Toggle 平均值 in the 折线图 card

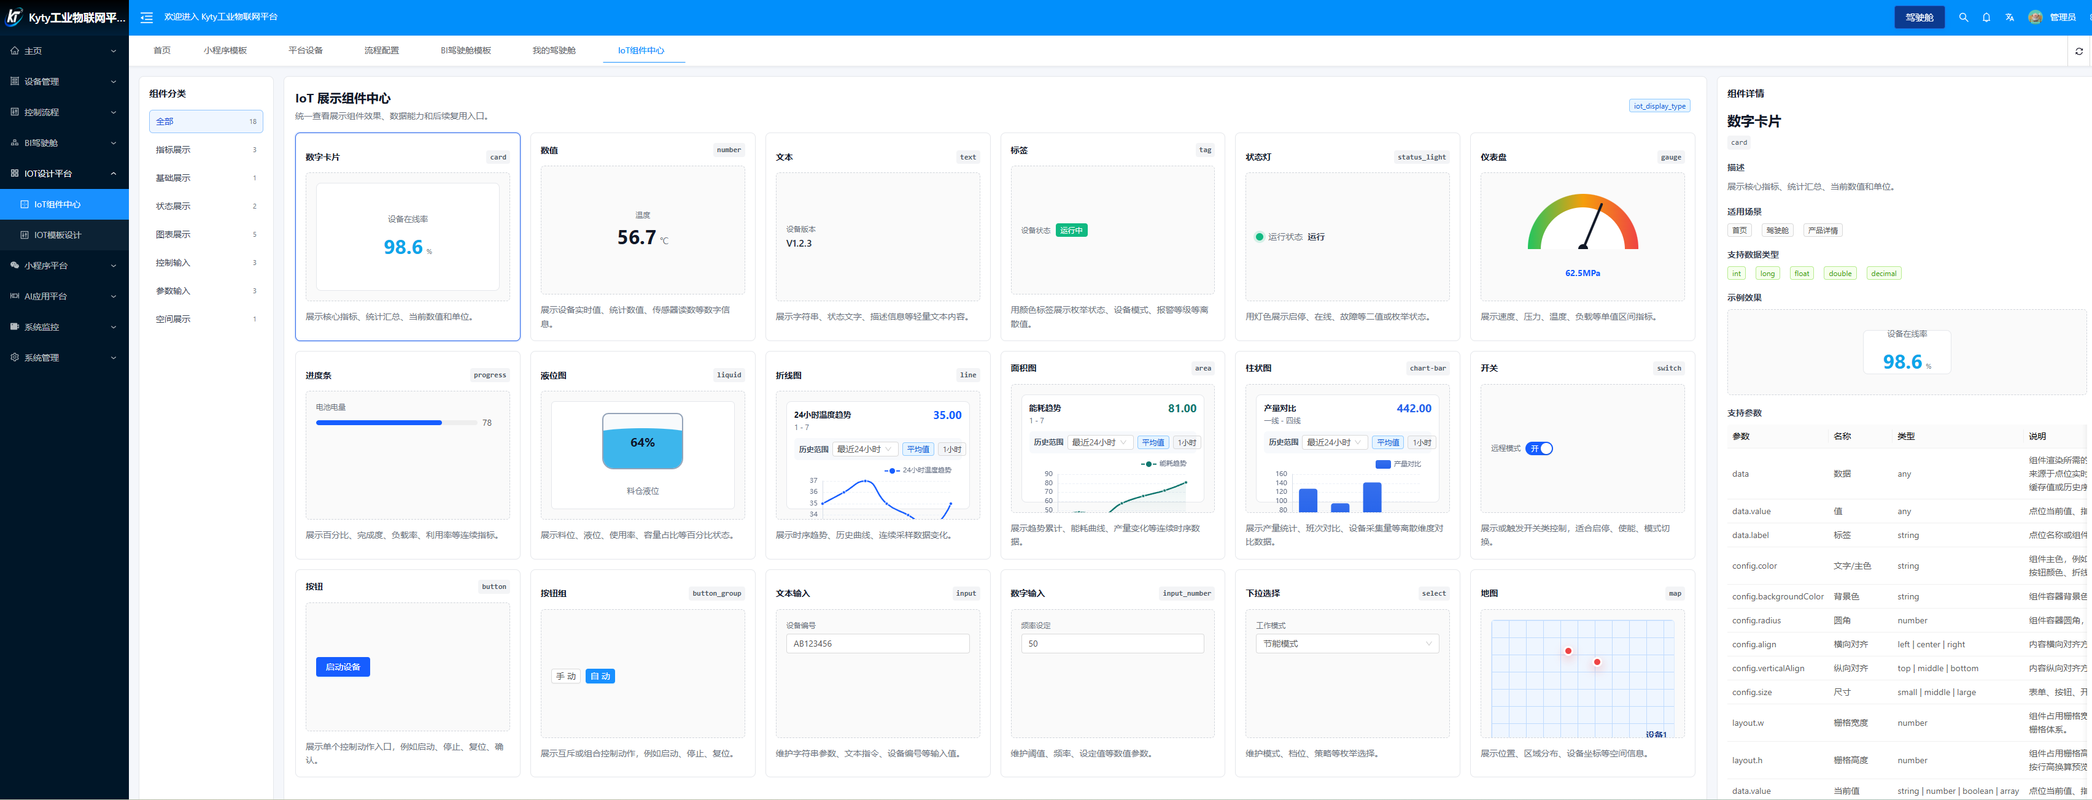coord(918,450)
